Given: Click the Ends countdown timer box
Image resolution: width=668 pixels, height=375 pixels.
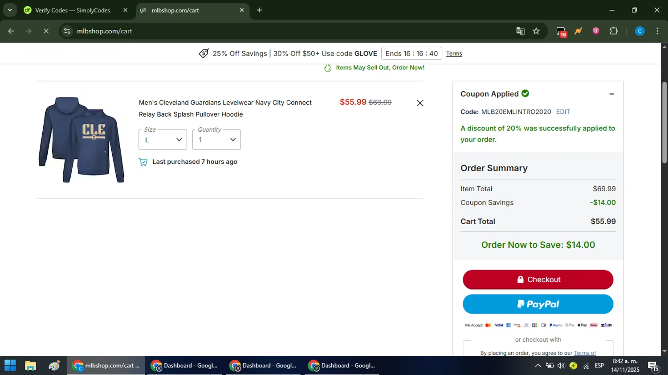Looking at the screenshot, I should click(x=411, y=53).
